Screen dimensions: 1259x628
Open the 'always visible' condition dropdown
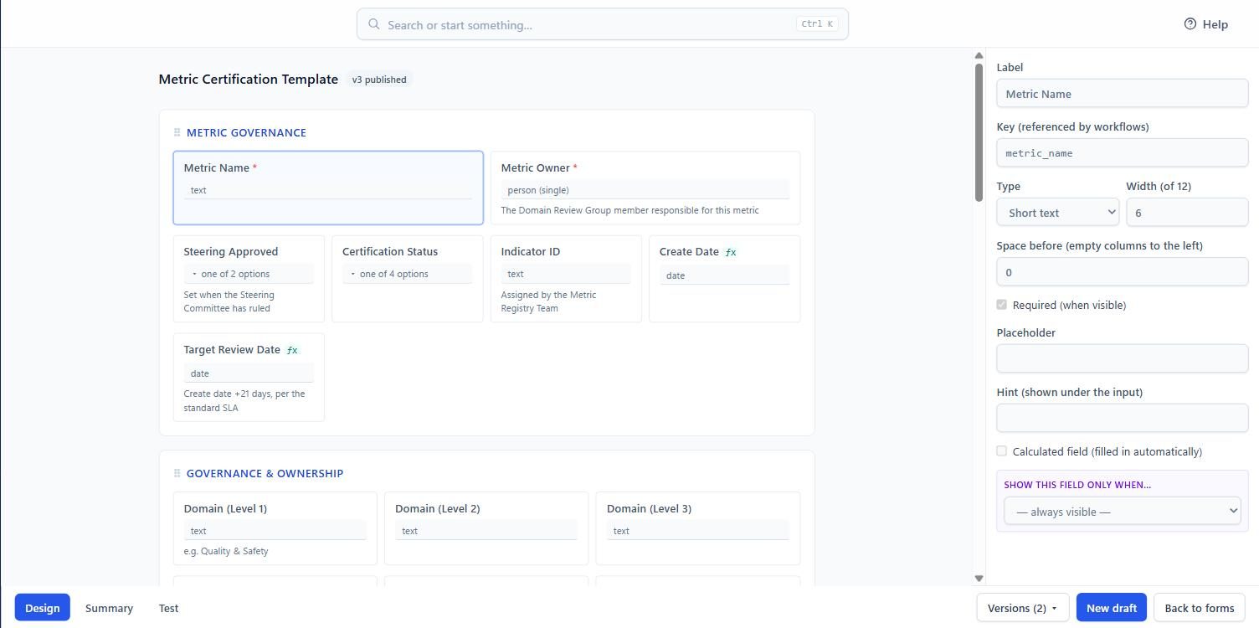pyautogui.click(x=1122, y=512)
